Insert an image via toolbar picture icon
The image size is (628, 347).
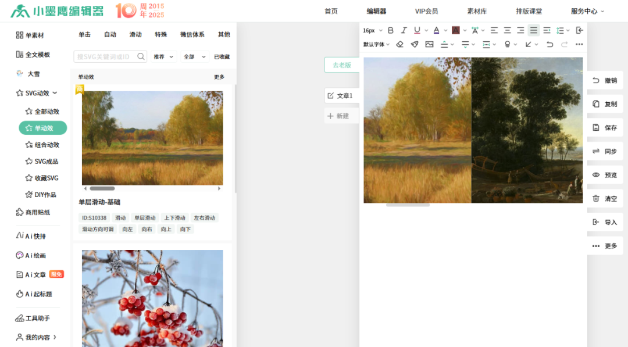tap(429, 44)
